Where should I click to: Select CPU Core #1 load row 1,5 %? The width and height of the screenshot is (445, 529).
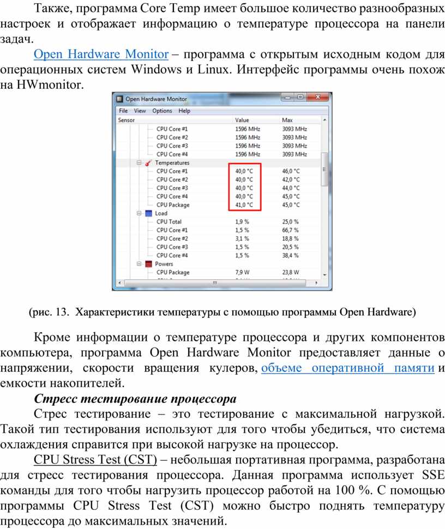coord(219,230)
